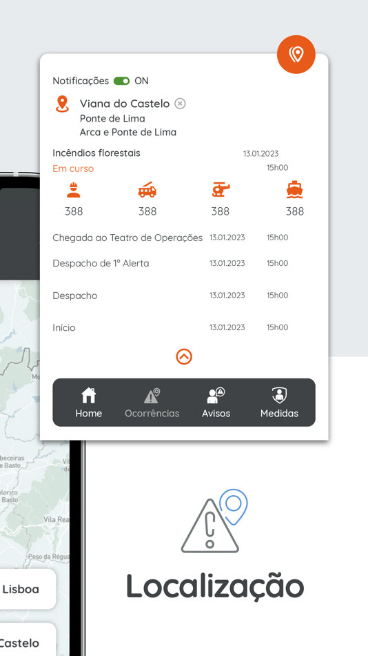Collapse the occurrence details chevron
The height and width of the screenshot is (656, 368).
point(184,356)
